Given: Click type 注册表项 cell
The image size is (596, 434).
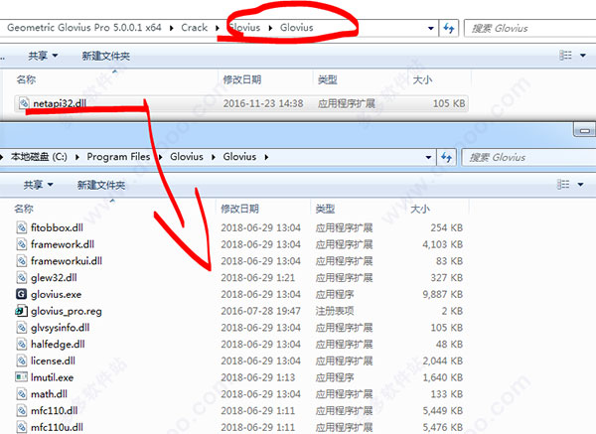Looking at the screenshot, I should pyautogui.click(x=335, y=311).
